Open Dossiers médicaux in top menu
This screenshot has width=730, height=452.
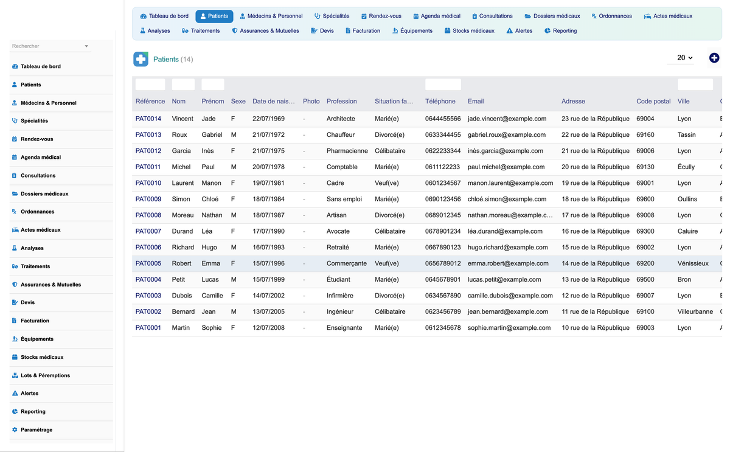(x=552, y=16)
